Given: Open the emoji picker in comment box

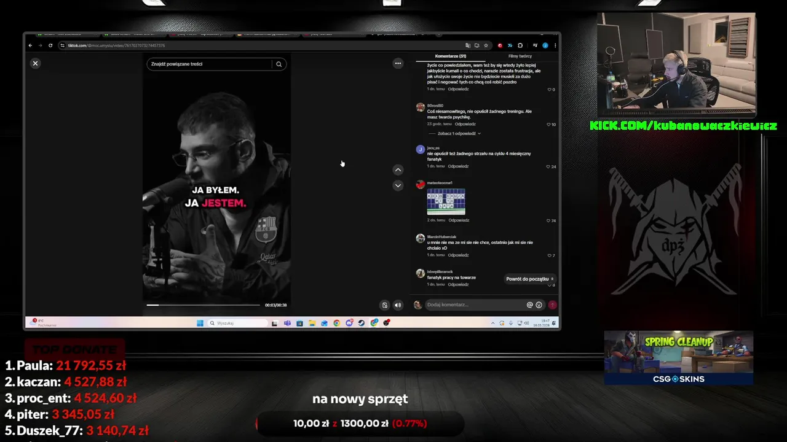Looking at the screenshot, I should tap(539, 304).
